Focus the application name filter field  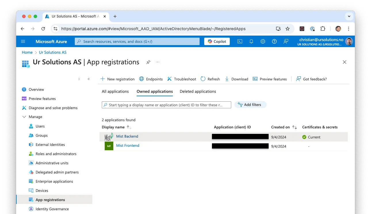point(167,105)
